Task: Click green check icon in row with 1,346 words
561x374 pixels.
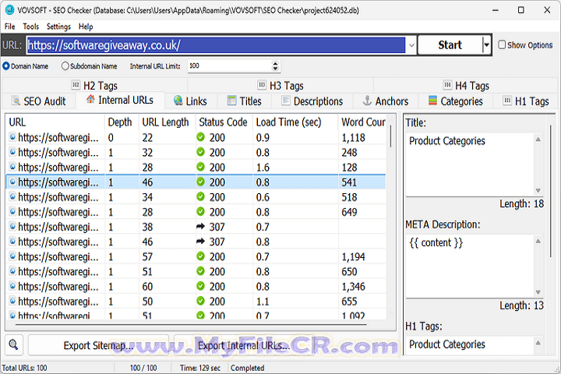Action: click(x=200, y=286)
